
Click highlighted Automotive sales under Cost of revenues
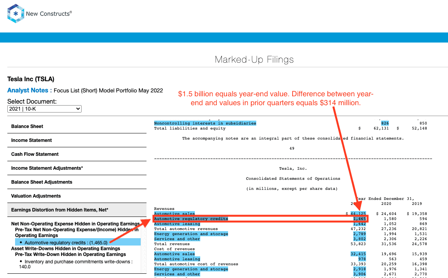pyautogui.click(x=174, y=254)
